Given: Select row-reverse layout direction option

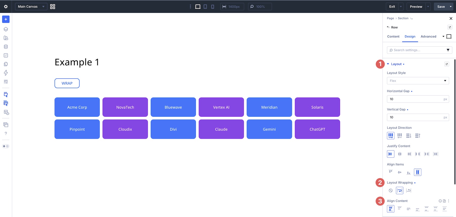Looking at the screenshot, I should 400,136.
